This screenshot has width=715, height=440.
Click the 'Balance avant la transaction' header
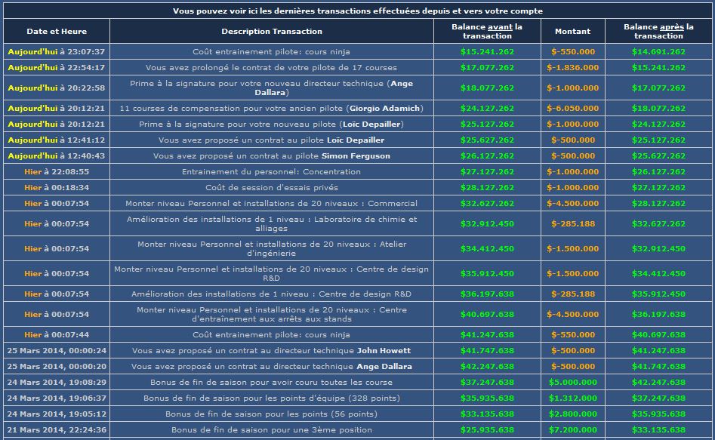point(487,31)
